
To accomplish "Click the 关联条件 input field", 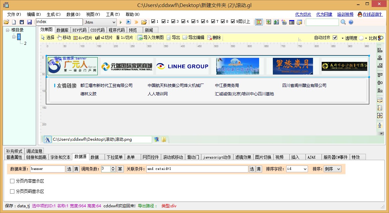I will pyautogui.click(x=197, y=169).
